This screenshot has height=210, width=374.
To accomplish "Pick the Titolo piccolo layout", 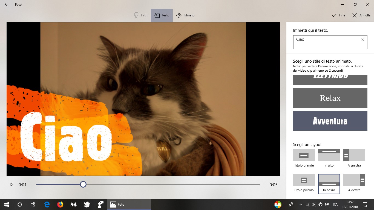I will tap(304, 183).
